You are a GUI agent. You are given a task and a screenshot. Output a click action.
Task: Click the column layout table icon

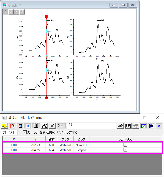[128, 126]
